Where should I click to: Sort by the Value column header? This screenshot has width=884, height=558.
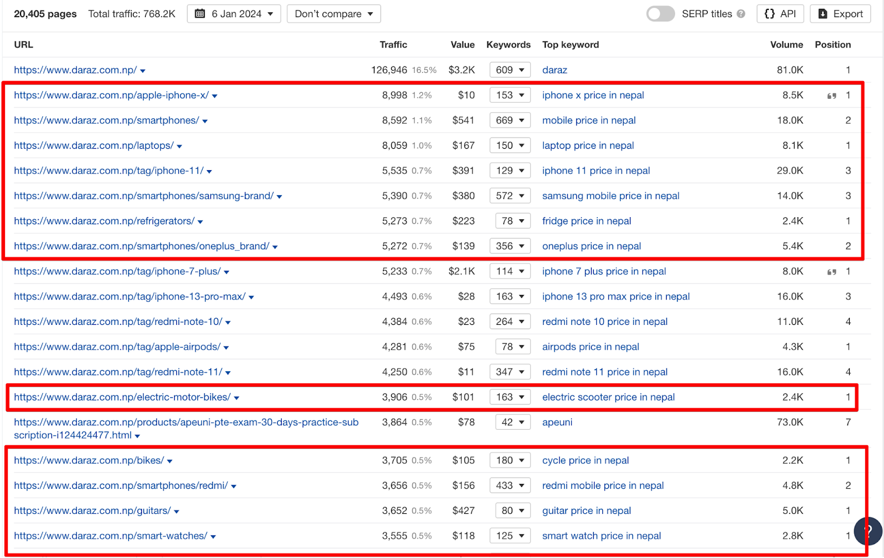click(x=462, y=45)
